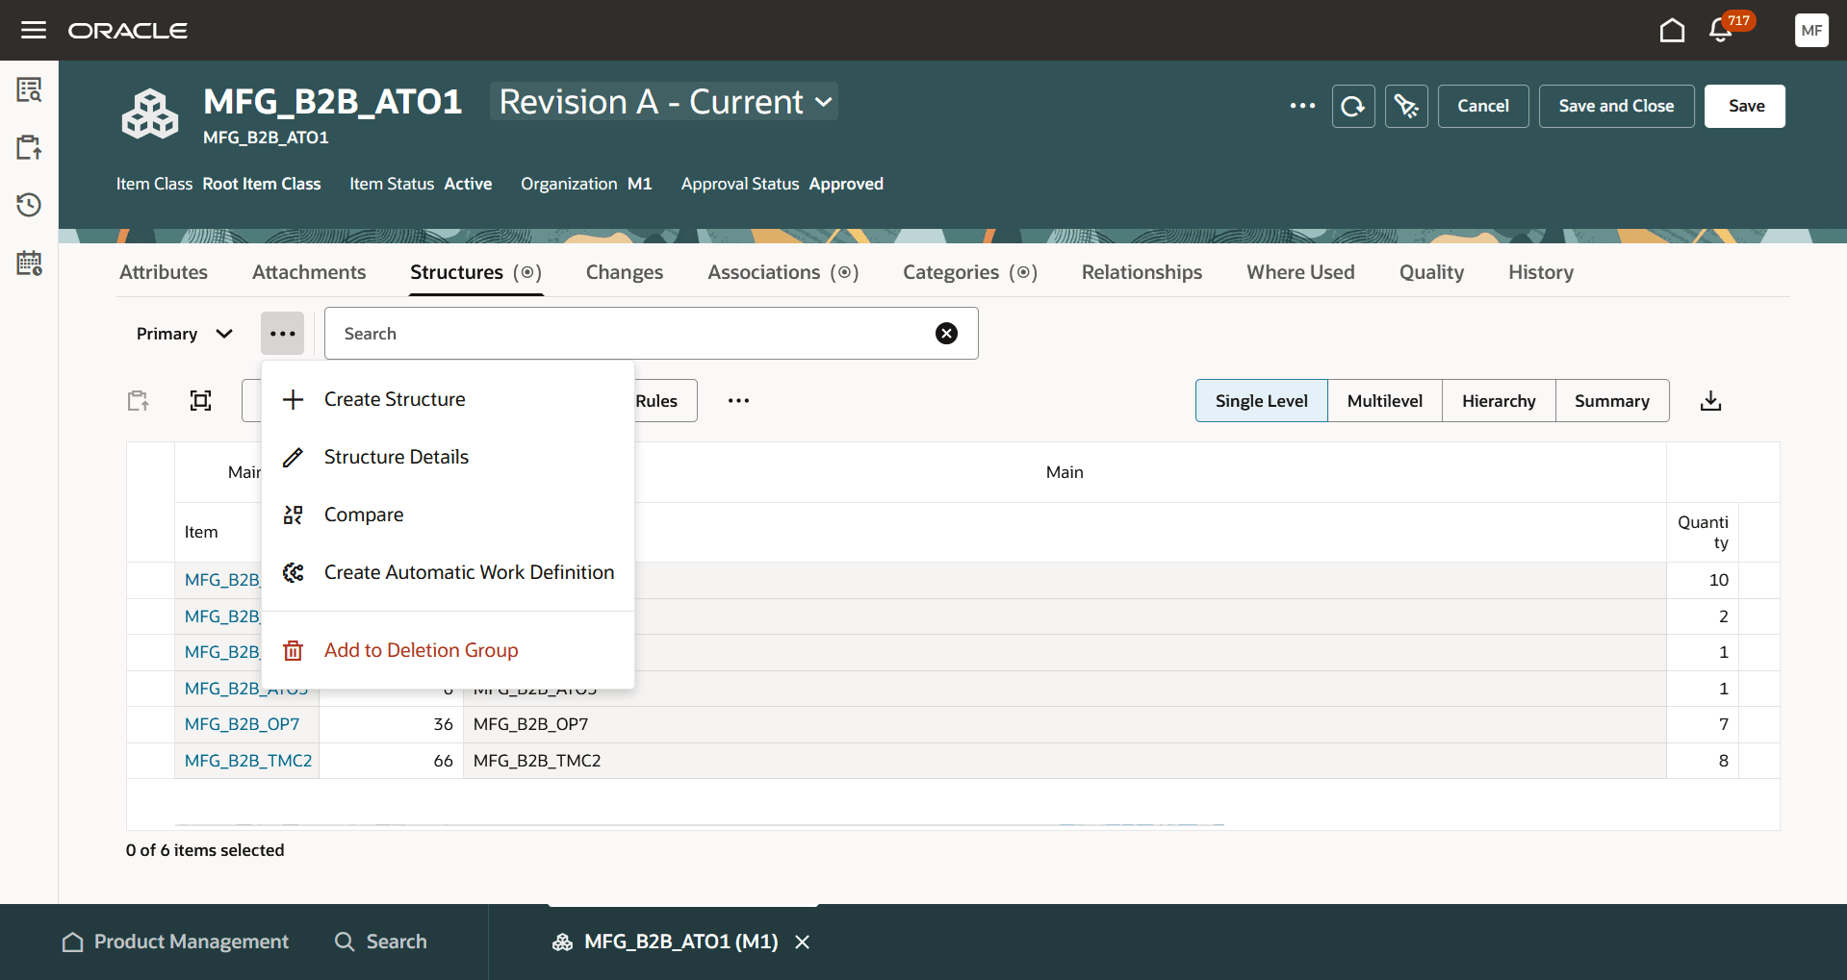Select Add to Deletion Group
This screenshot has height=980, width=1847.
(x=448, y=650)
